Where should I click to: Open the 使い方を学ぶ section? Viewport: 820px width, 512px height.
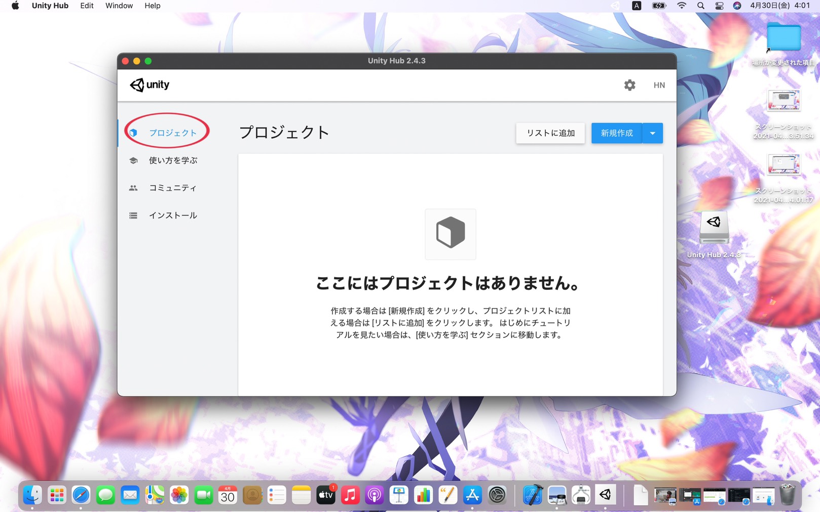click(172, 160)
